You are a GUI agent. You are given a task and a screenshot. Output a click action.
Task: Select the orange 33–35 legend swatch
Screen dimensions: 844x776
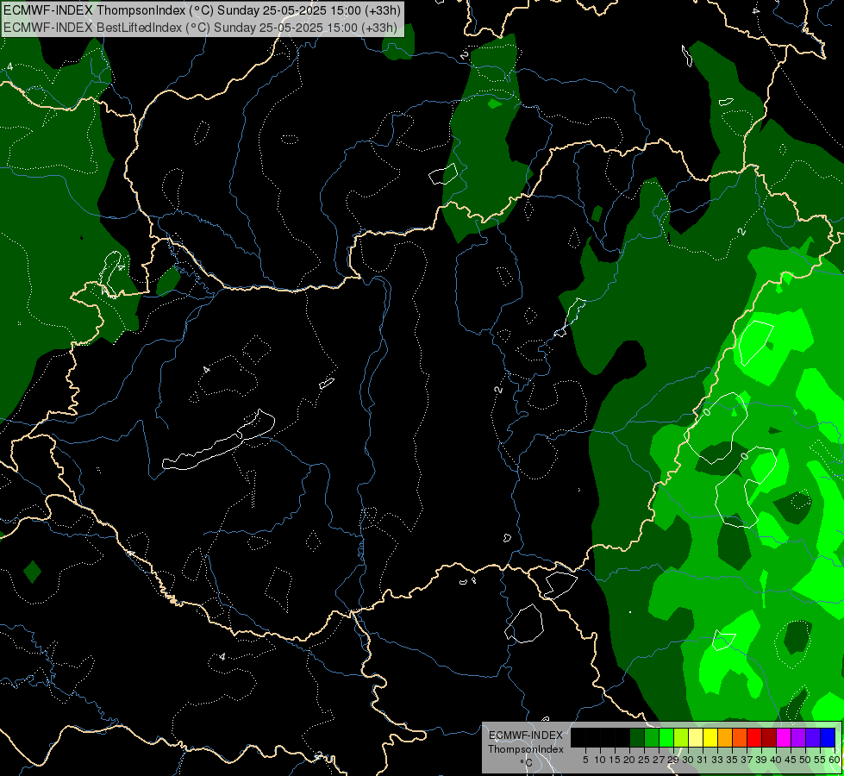[725, 737]
